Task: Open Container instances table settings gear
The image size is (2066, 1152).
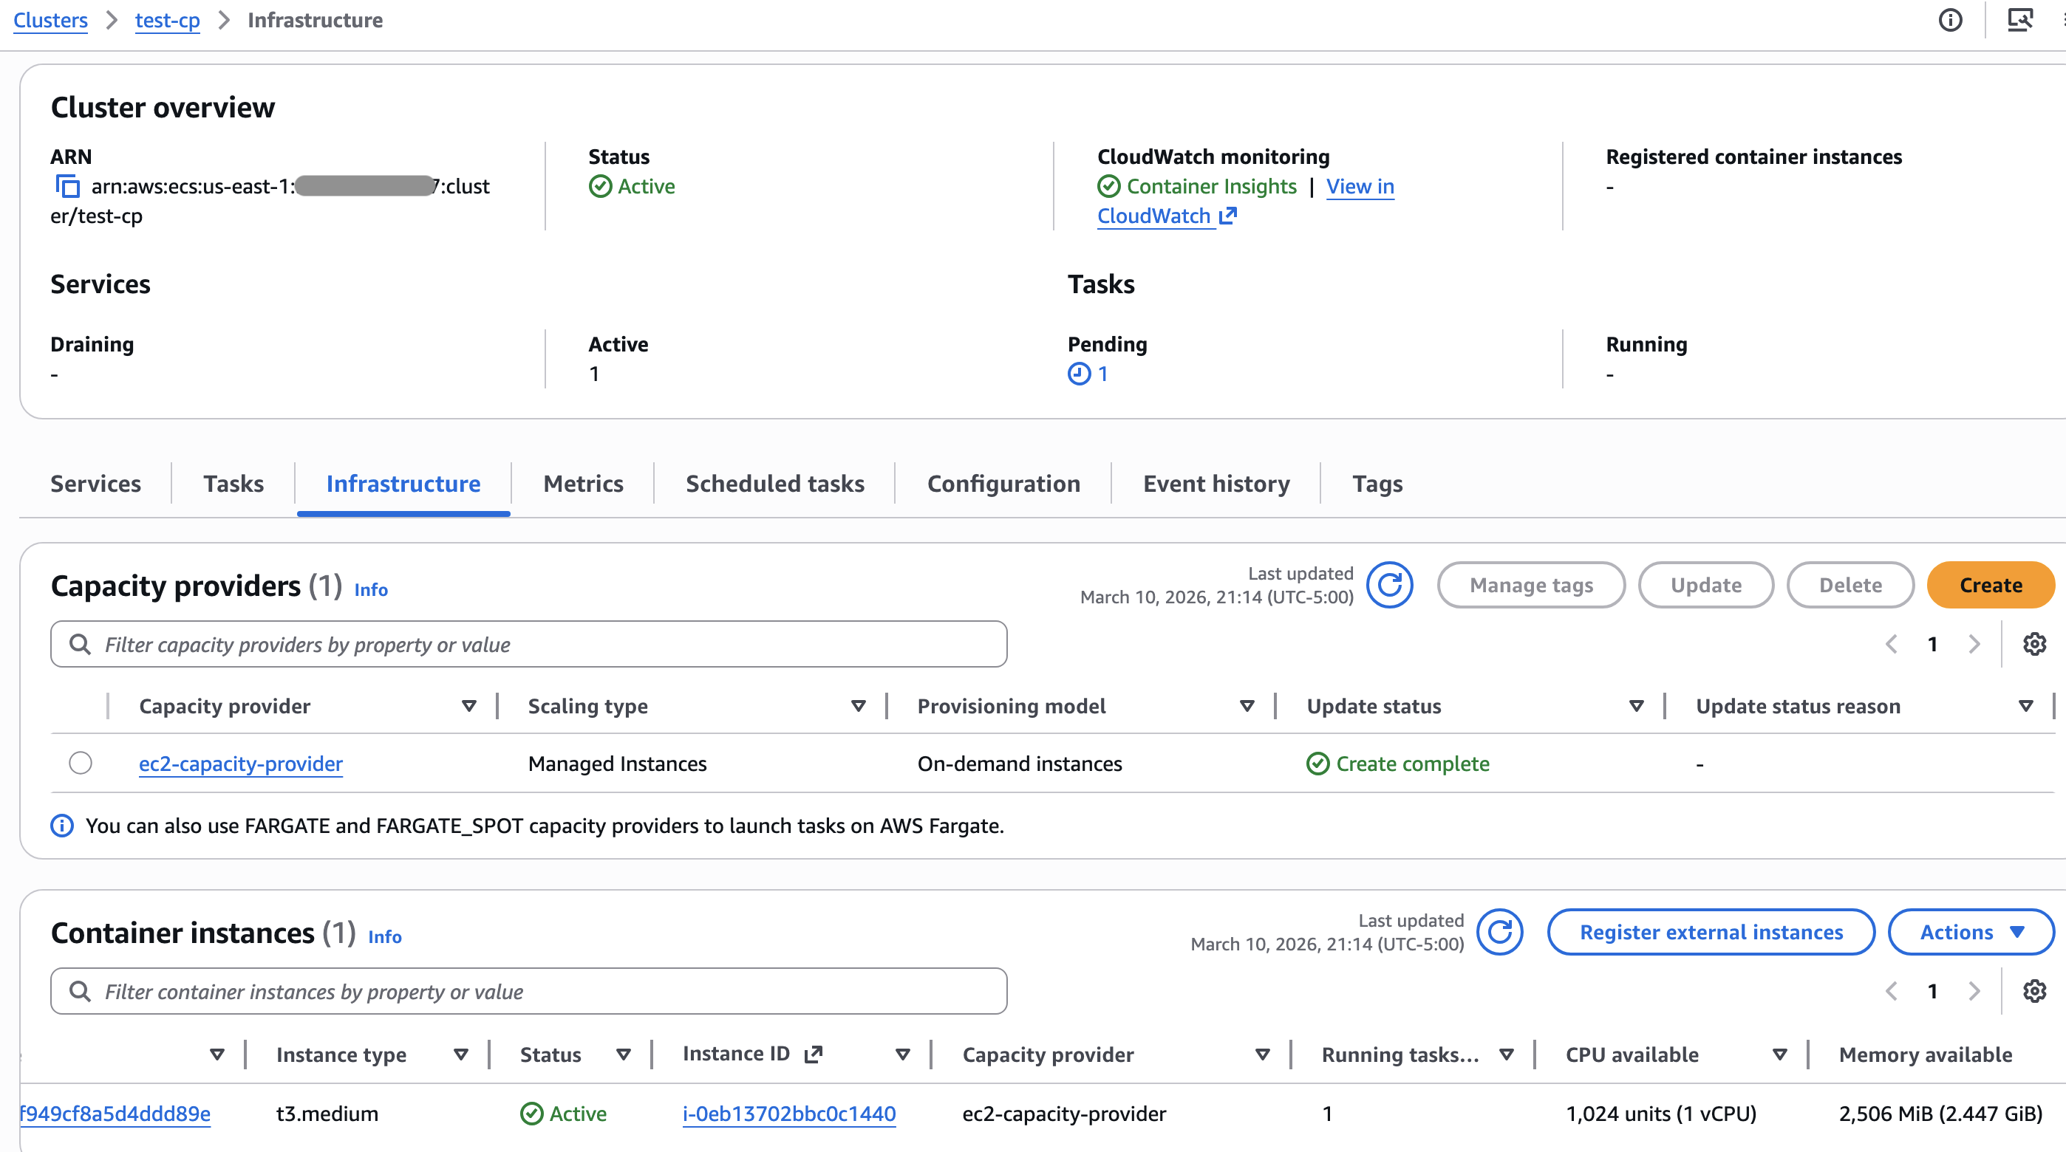Action: [x=2034, y=992]
